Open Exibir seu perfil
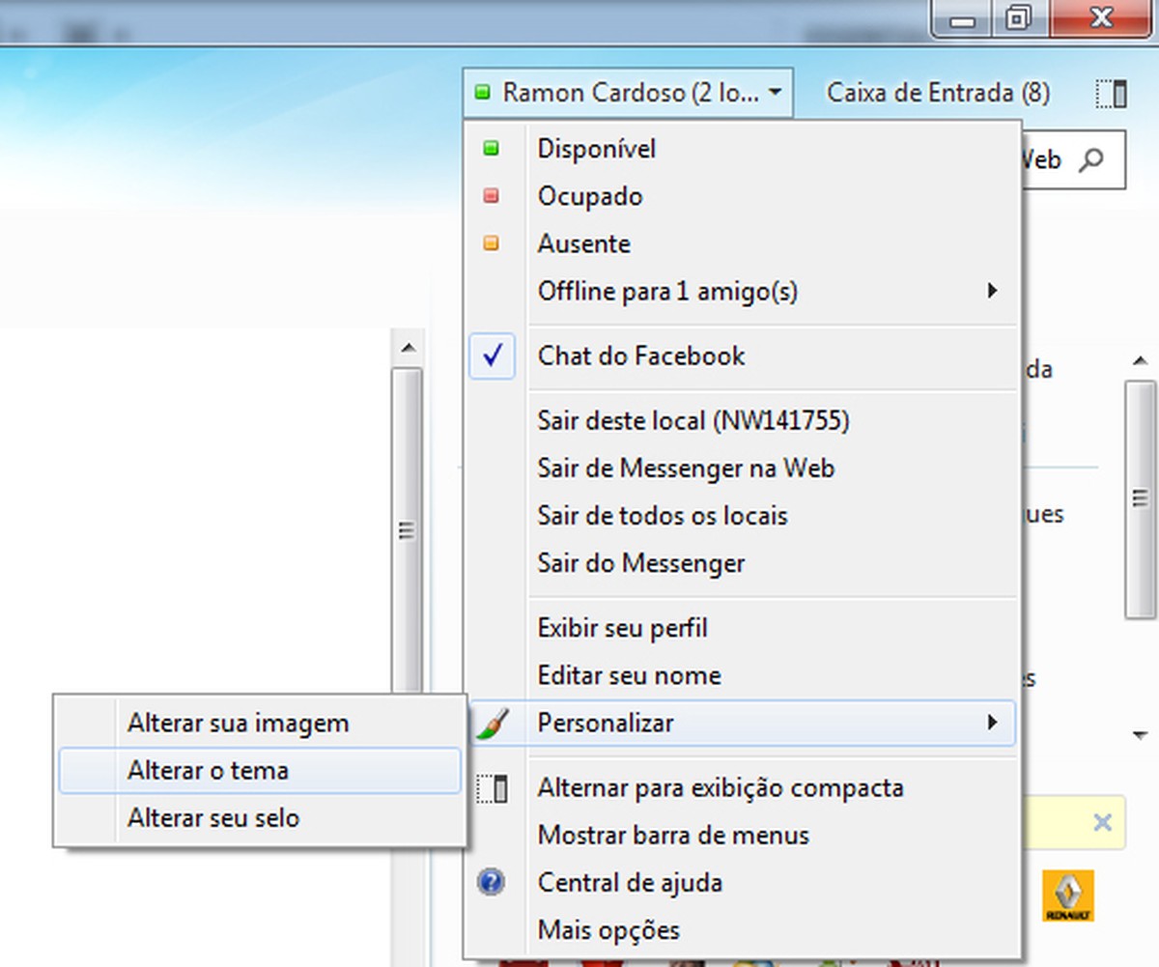This screenshot has height=967, width=1159. [742, 628]
